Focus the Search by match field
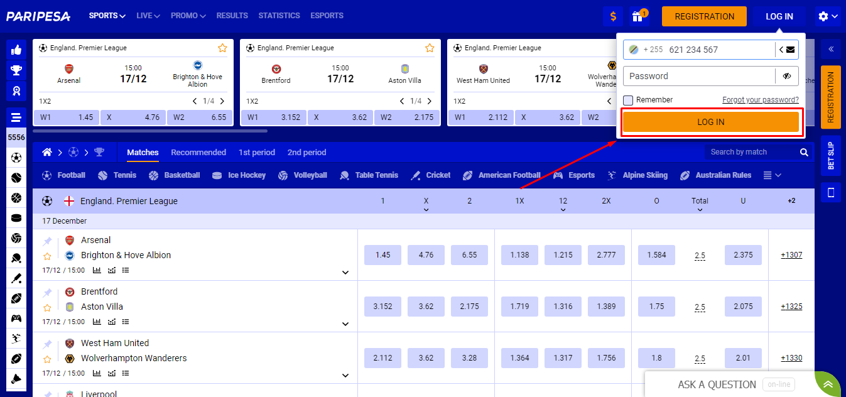846x397 pixels. 751,152
